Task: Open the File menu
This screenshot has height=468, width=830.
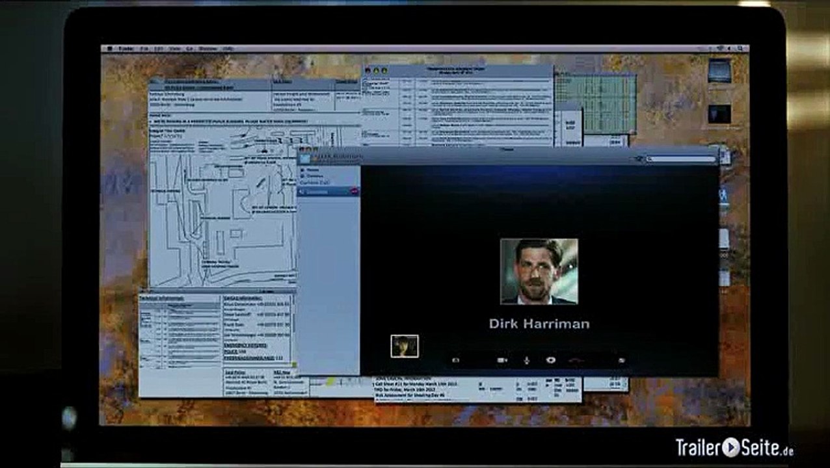Action: coord(143,49)
